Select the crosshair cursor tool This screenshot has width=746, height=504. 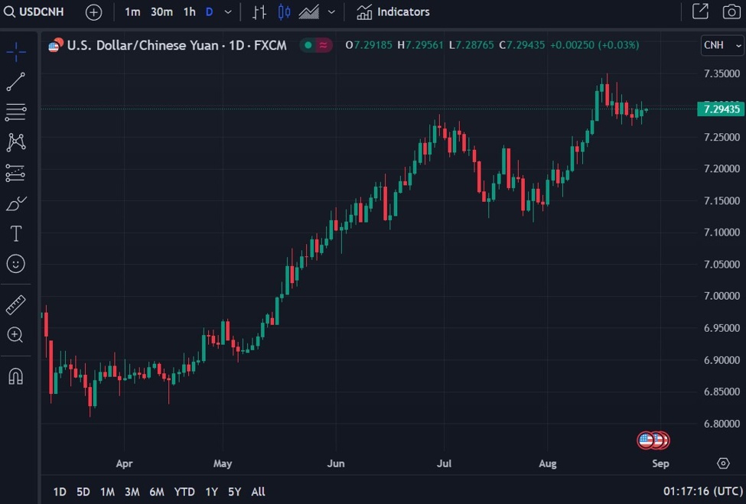tap(15, 51)
